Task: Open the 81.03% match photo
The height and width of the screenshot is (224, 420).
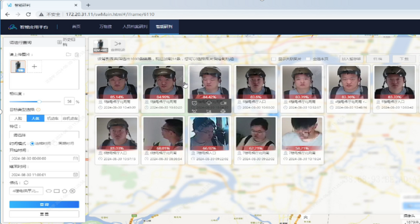Action: 117,133
